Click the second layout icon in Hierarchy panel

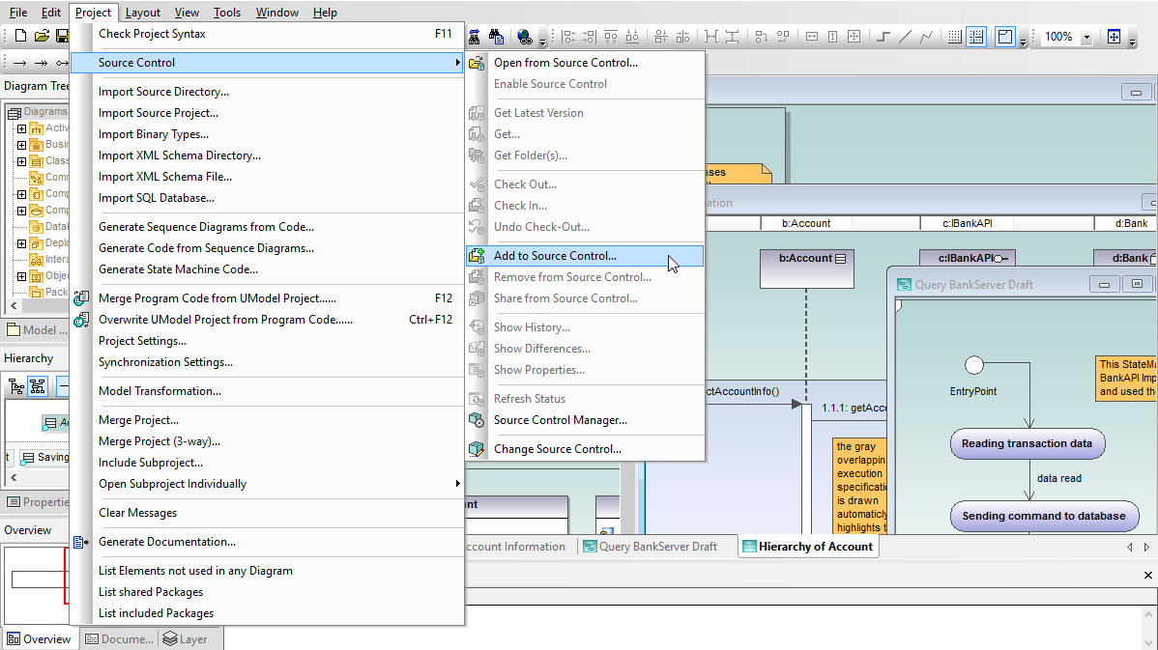(38, 386)
